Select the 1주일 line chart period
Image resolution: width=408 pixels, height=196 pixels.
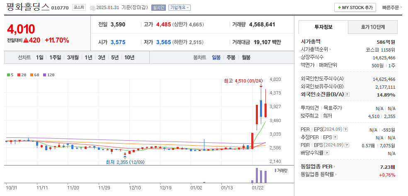tap(55, 57)
